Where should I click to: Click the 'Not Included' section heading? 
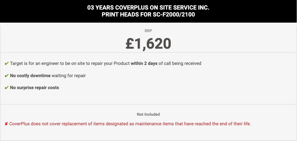(148, 114)
